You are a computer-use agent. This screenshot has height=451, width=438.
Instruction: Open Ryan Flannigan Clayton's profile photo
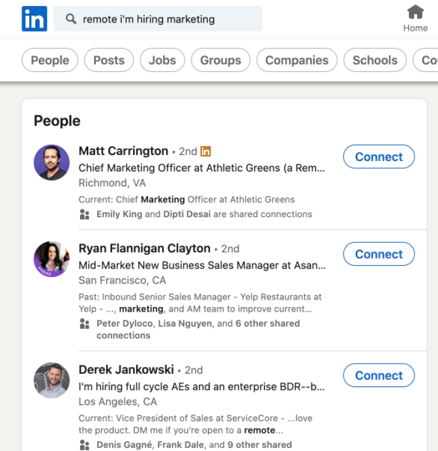tap(51, 259)
